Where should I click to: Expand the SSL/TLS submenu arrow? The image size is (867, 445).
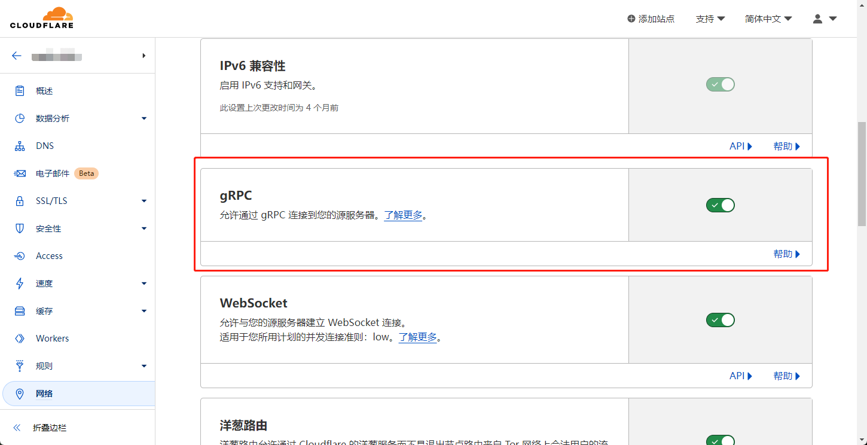tap(144, 201)
